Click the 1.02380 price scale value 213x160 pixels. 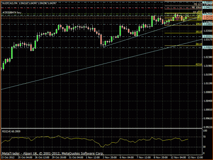208,57
